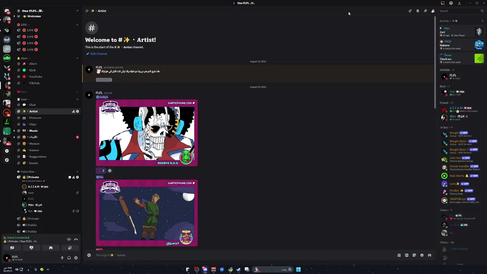The width and height of the screenshot is (487, 274).
Task: Collapse the Lists channel category
Action: [x=24, y=99]
